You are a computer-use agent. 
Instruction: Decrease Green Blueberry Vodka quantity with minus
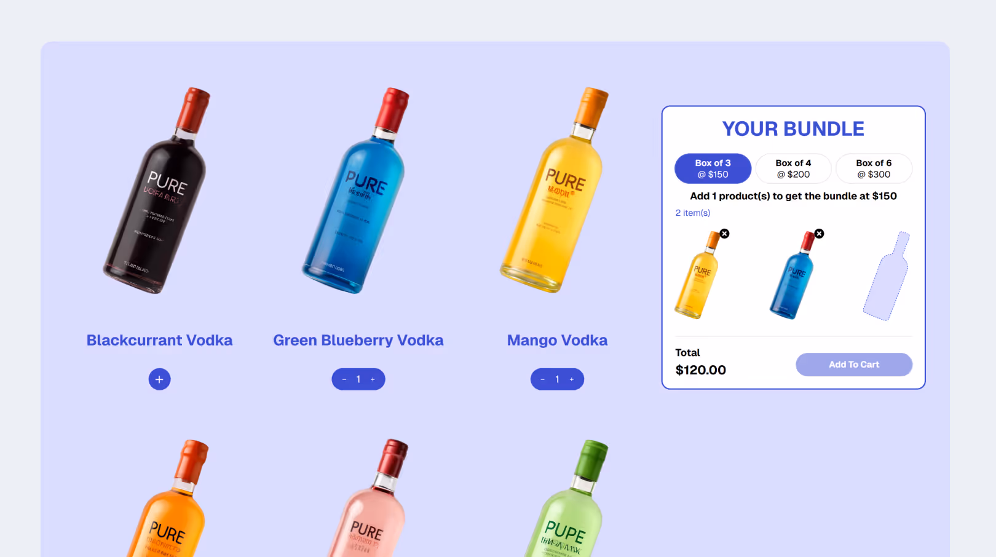344,379
